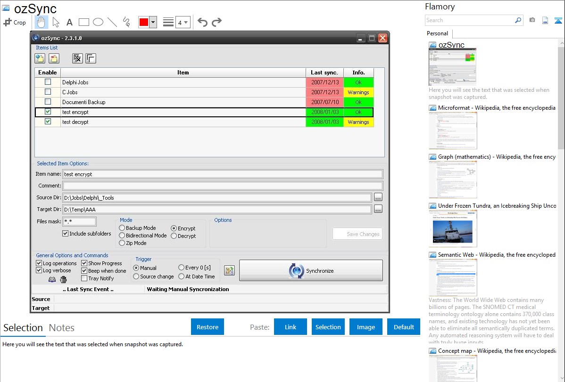The width and height of the screenshot is (565, 382).
Task: Click the undo arrow
Action: click(x=202, y=22)
